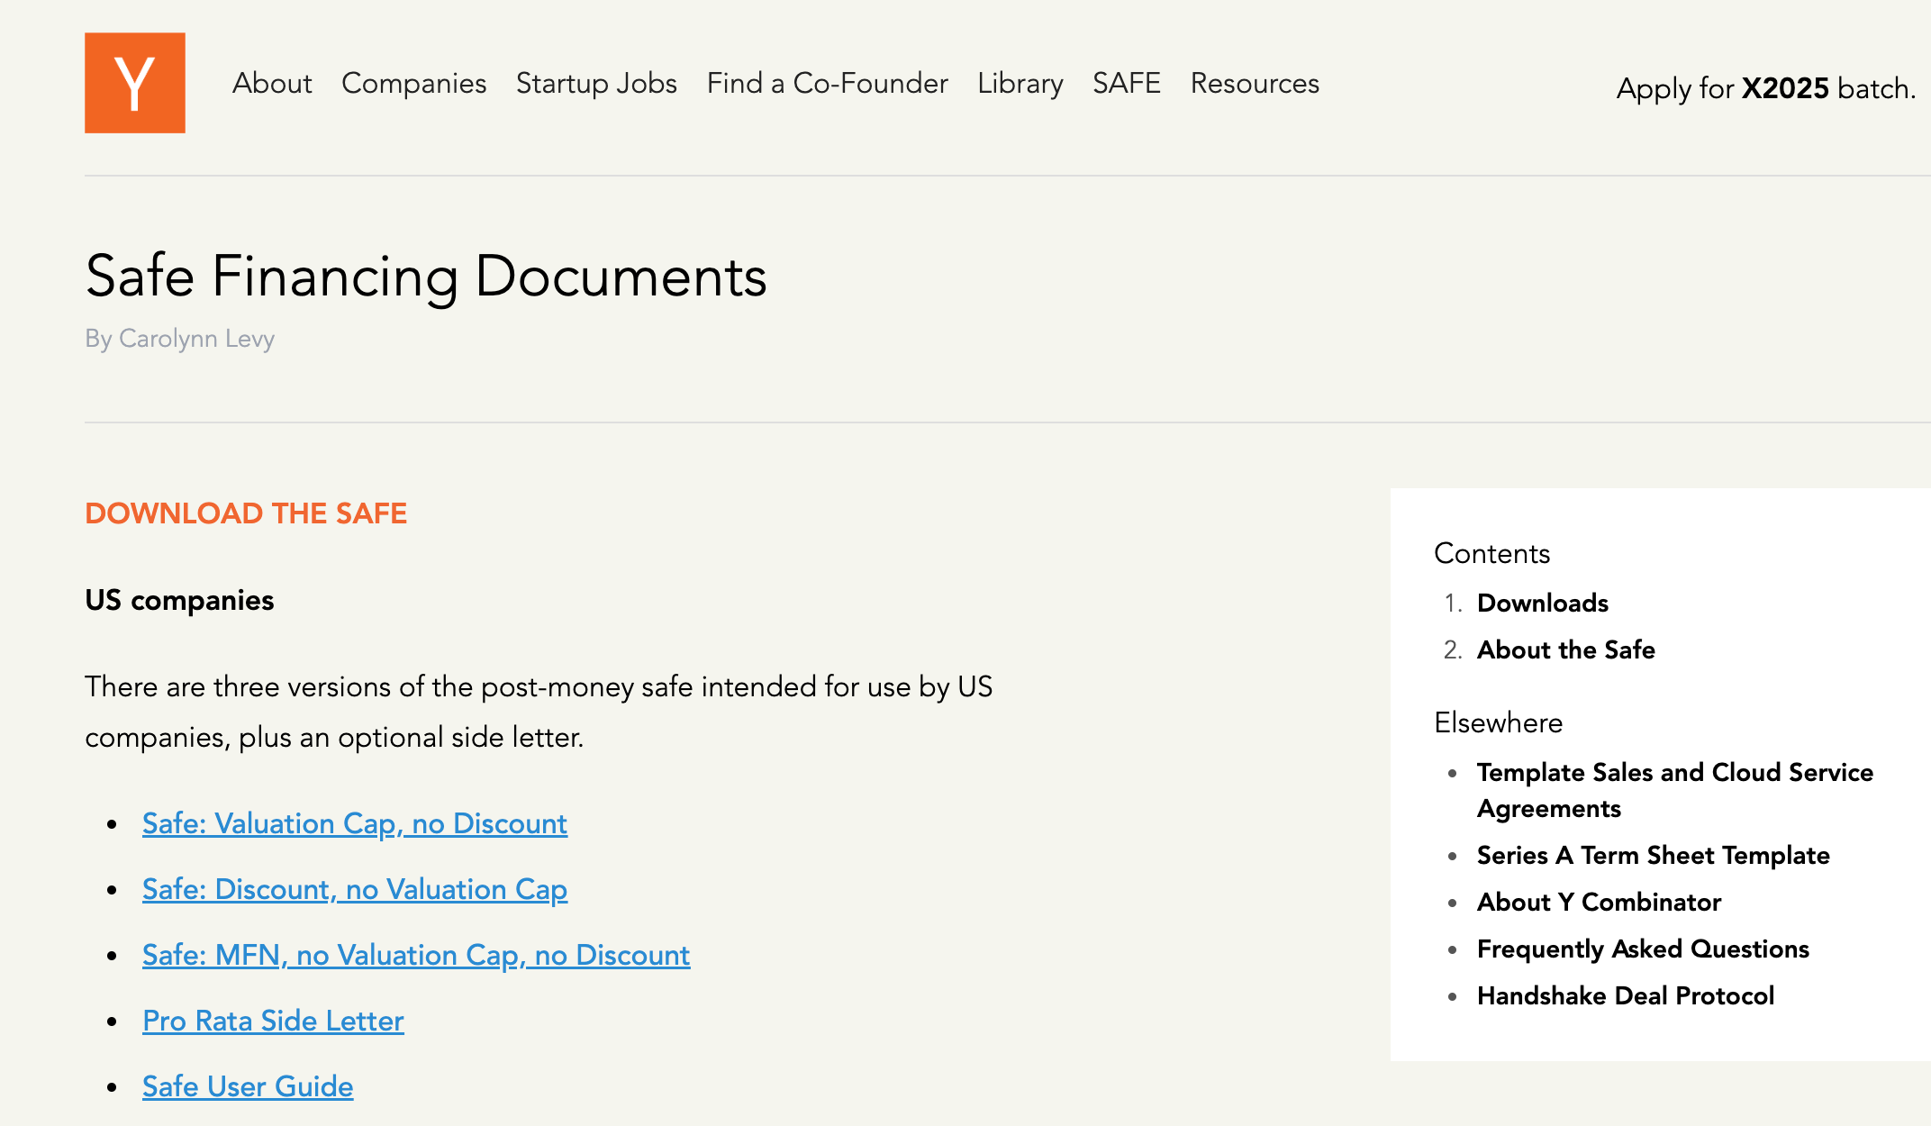
Task: Open Series A Term Sheet Template
Action: (x=1654, y=855)
